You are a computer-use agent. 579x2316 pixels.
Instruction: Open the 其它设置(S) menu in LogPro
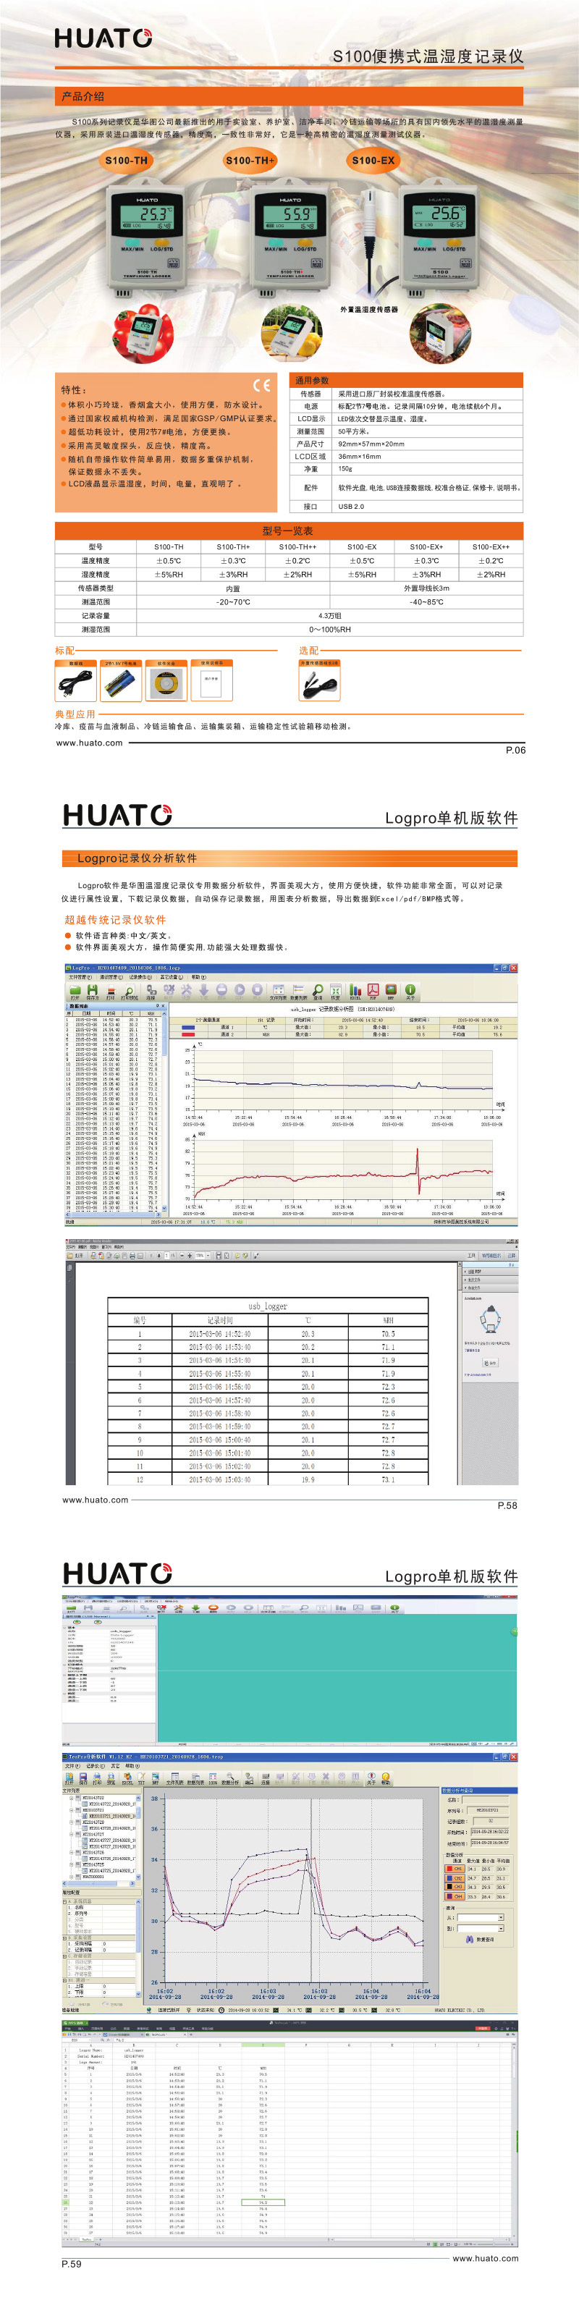(x=172, y=976)
